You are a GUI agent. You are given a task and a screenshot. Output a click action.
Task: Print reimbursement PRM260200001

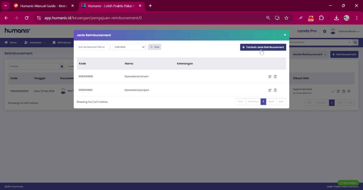[x=349, y=91]
